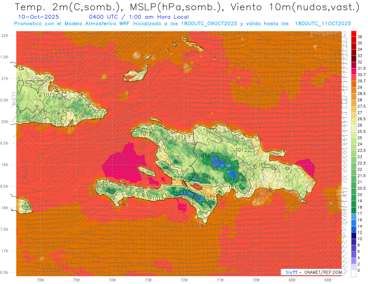This screenshot has height=284, width=368.
Task: Click legend value '29.7'
Action: (362, 81)
